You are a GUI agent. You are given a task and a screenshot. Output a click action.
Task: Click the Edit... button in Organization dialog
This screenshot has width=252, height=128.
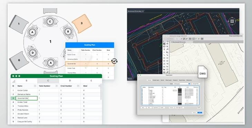149,108
